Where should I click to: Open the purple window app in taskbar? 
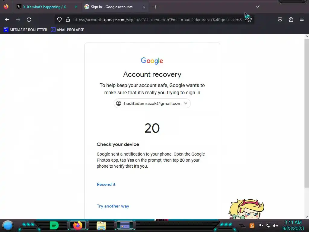click(125, 225)
